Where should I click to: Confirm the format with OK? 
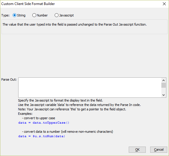(x=137, y=150)
